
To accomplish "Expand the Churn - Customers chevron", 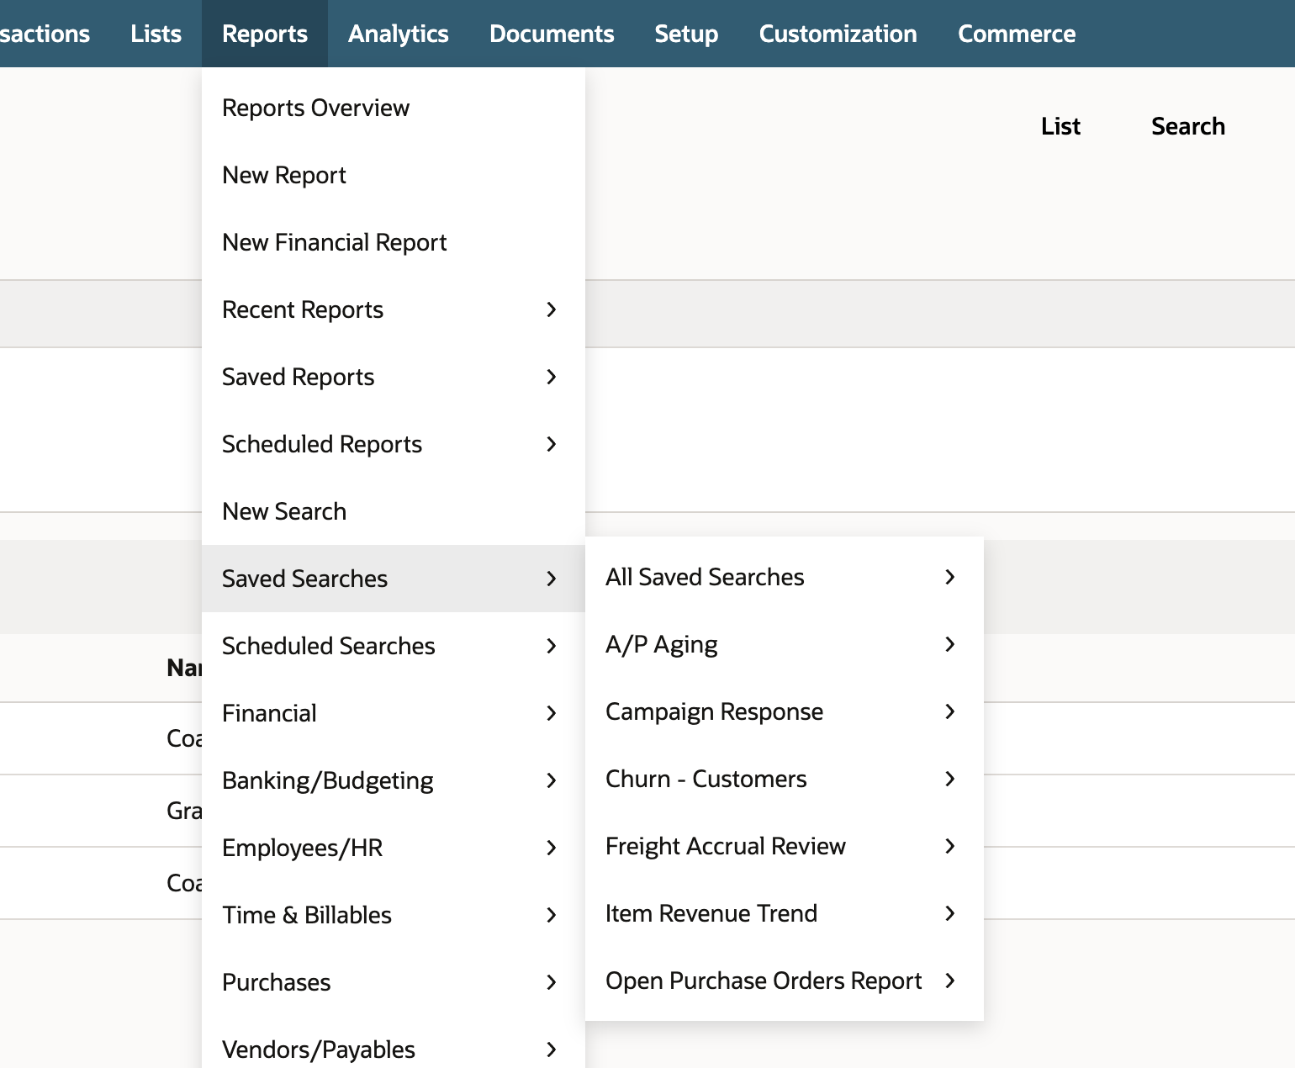I will [950, 779].
